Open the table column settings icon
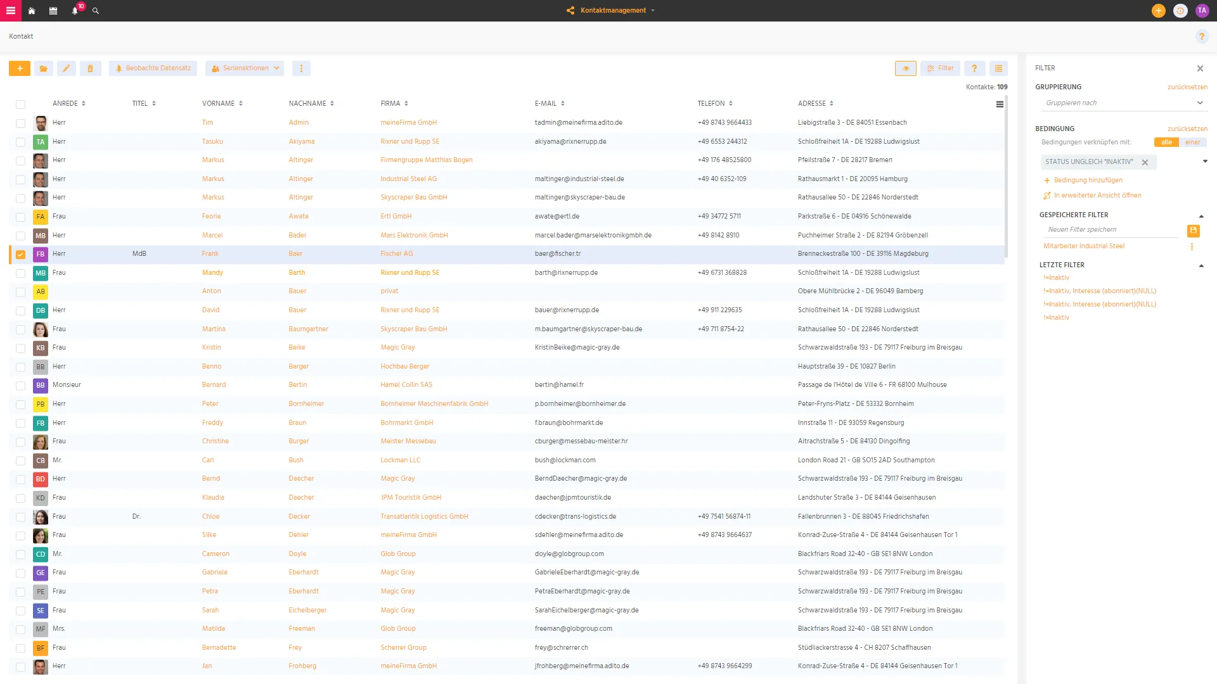The image size is (1217, 684). pyautogui.click(x=1000, y=104)
